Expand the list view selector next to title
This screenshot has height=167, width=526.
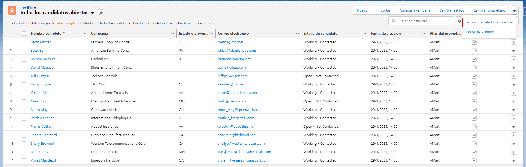click(x=92, y=13)
